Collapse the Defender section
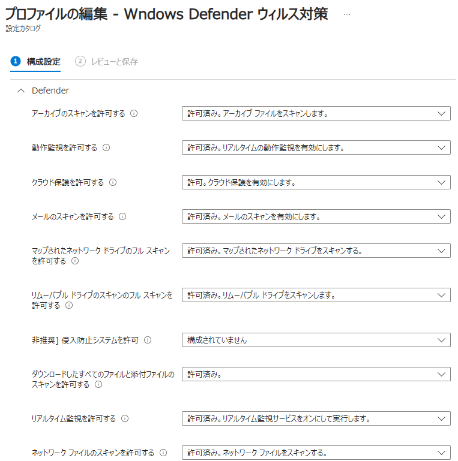458x461 pixels. coord(21,91)
